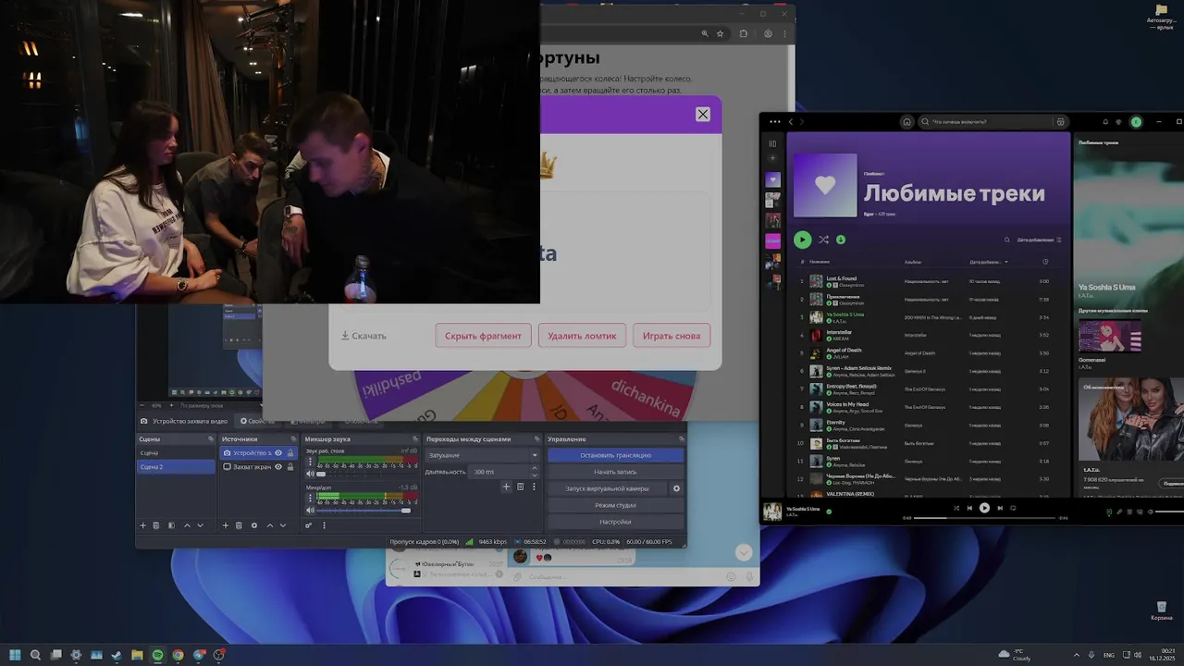
Task: Open the 'Затухание' scene transition dropdown
Action: click(x=482, y=455)
